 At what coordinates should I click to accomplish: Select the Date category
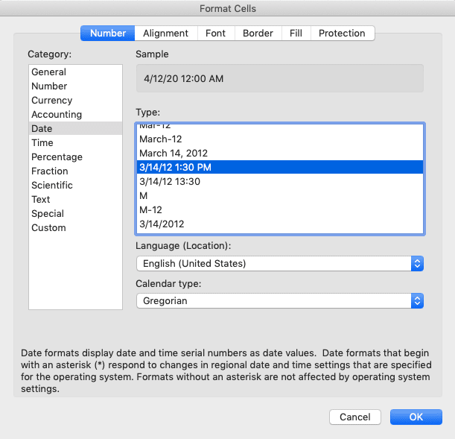(75, 128)
